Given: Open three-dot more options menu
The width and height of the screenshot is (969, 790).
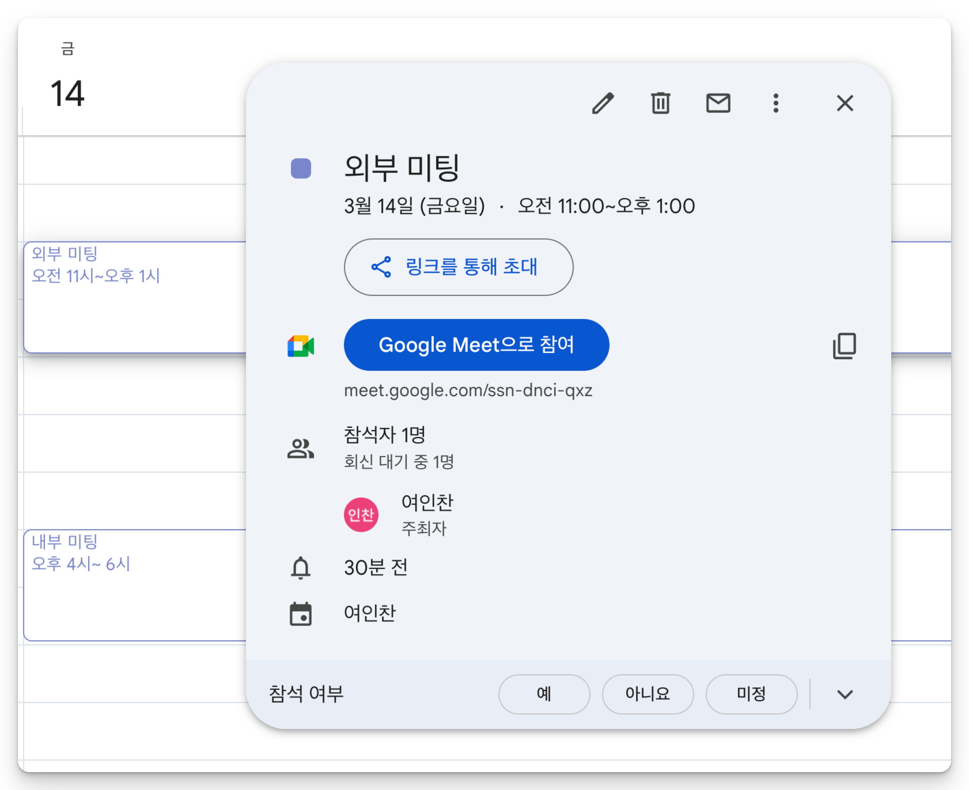Looking at the screenshot, I should pyautogui.click(x=776, y=103).
